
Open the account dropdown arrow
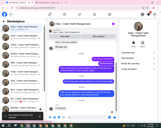[x=155, y=14]
